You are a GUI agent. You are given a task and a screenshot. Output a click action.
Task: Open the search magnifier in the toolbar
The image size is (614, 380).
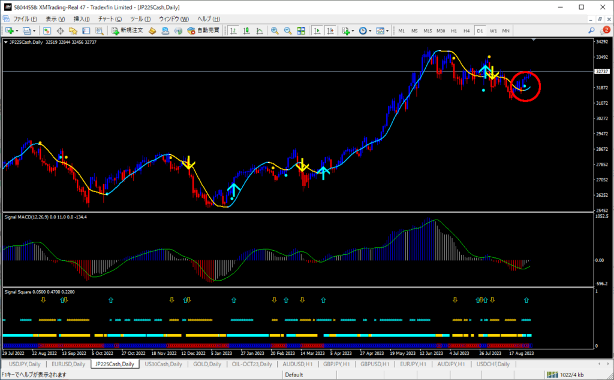pyautogui.click(x=592, y=30)
